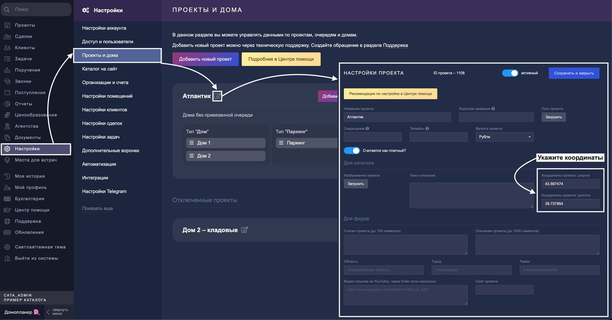The height and width of the screenshot is (320, 612).
Task: Click the Настройки gear icon in sidebar
Action: coord(7,149)
